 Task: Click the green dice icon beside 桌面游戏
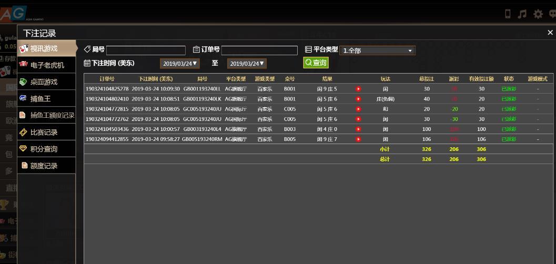point(23,82)
